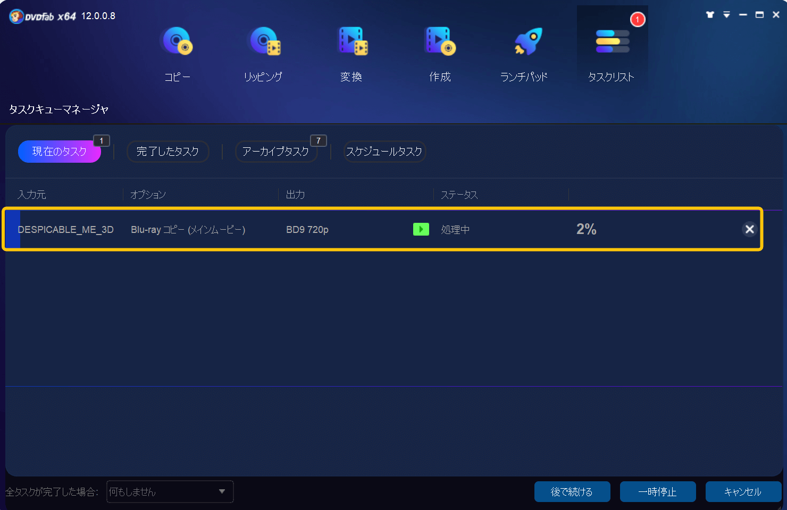Screen dimensions: 787x510
Task: Click the Blu-ray コピー (メインムービー) option text
Action: [x=188, y=230]
